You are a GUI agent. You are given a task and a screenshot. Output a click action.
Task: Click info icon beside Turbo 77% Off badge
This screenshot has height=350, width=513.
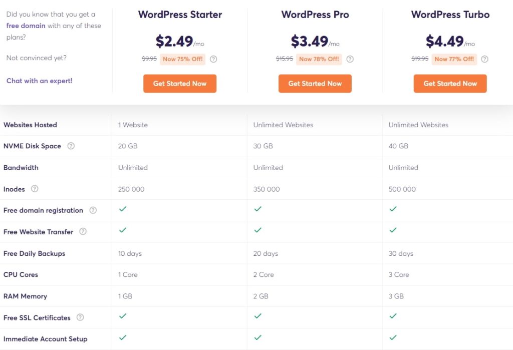[484, 59]
